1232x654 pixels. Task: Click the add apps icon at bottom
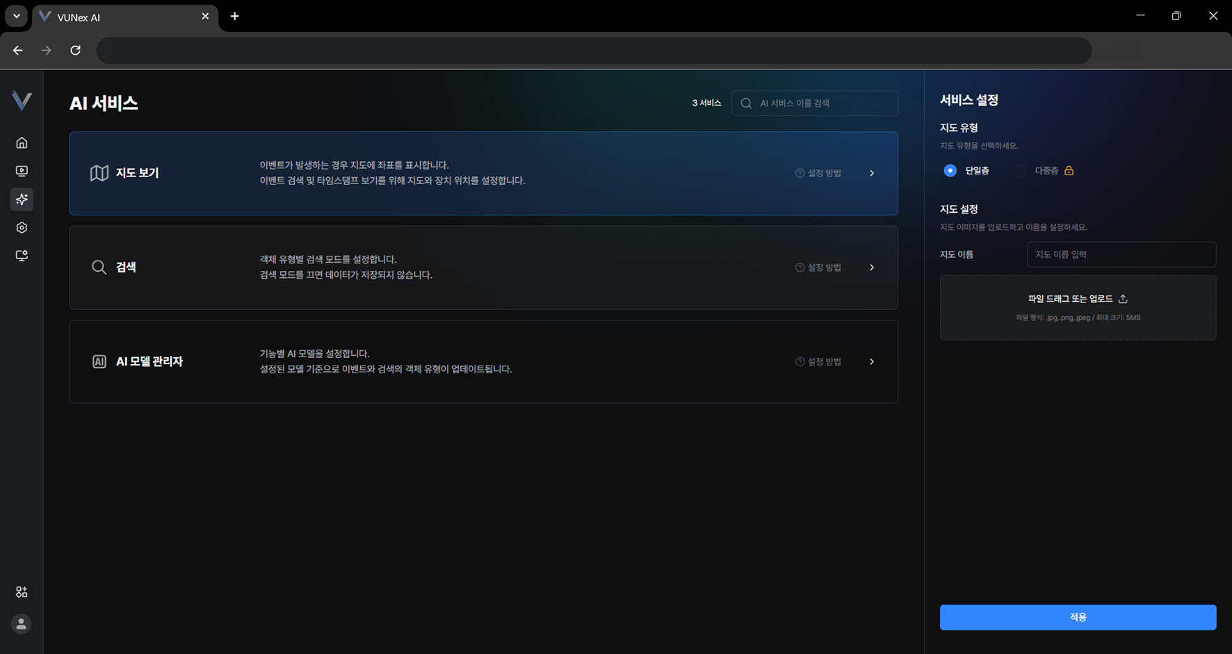(x=22, y=592)
